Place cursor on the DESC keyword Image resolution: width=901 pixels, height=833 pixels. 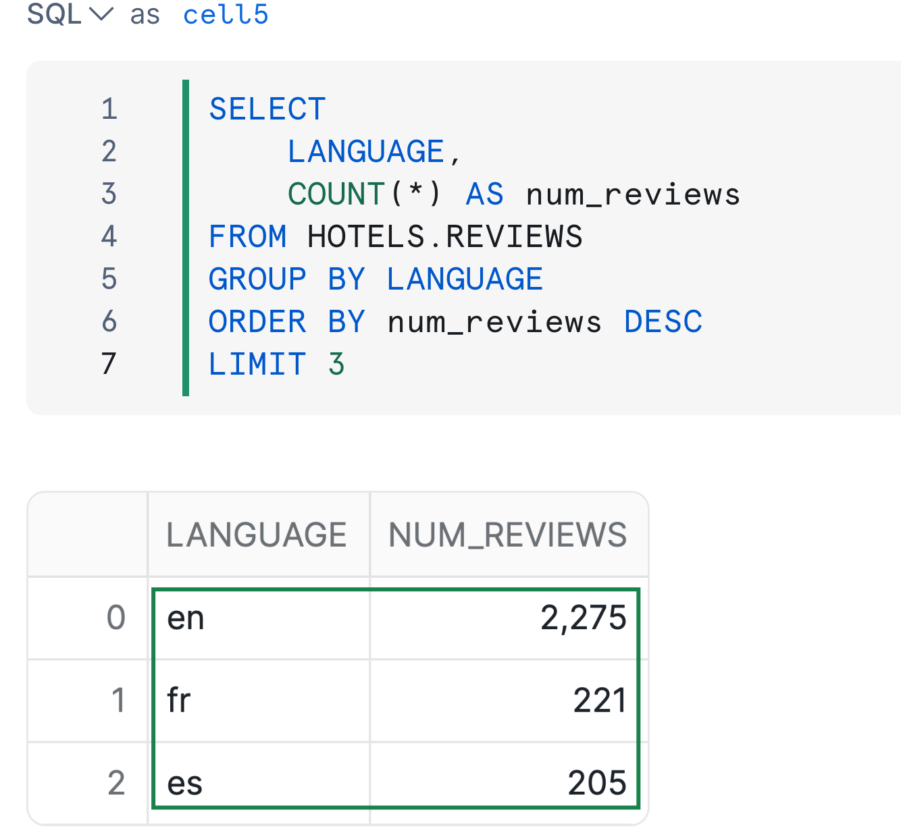point(663,322)
